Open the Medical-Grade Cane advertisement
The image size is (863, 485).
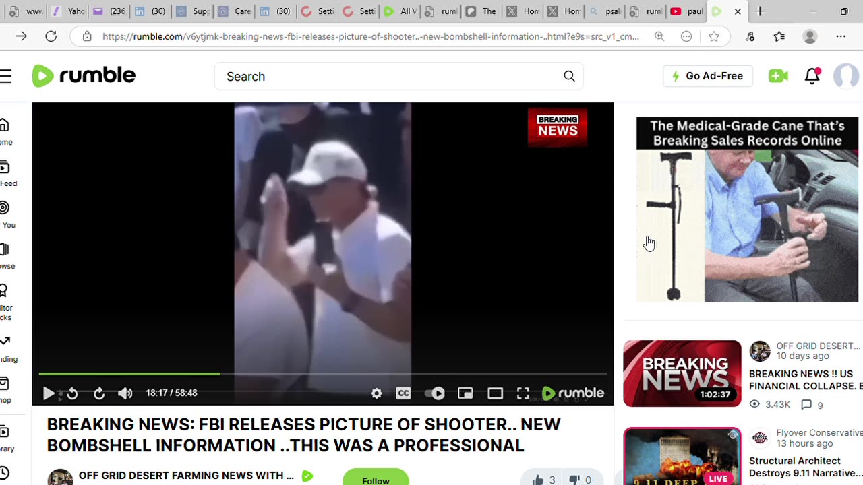point(747,210)
